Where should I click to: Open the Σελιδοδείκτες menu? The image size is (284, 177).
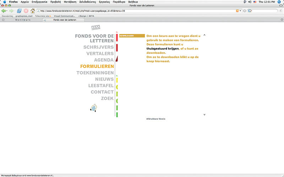87,2
